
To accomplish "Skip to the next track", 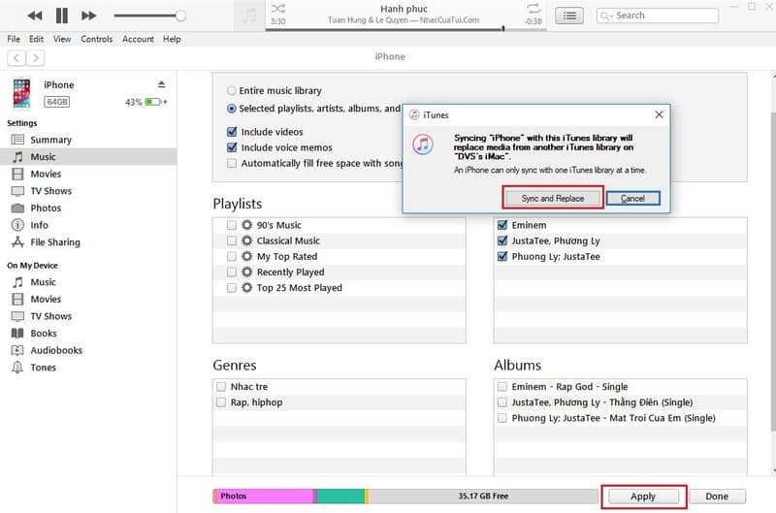I will point(89,16).
